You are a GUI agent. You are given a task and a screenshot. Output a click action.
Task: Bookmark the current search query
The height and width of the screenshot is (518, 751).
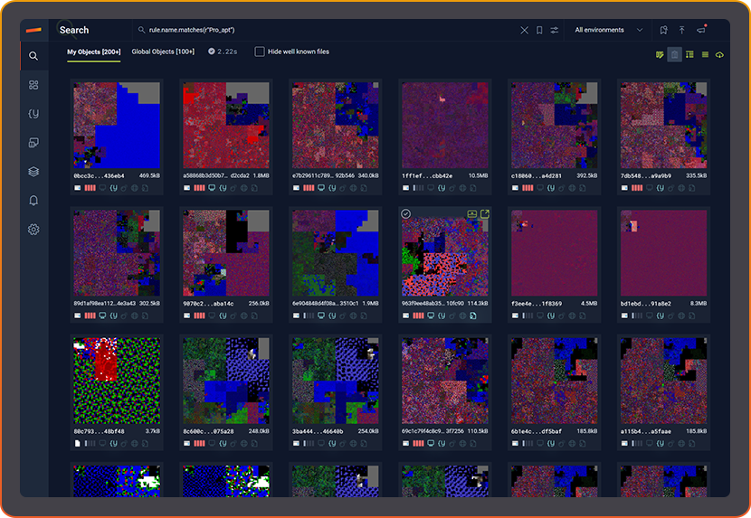[x=539, y=30]
